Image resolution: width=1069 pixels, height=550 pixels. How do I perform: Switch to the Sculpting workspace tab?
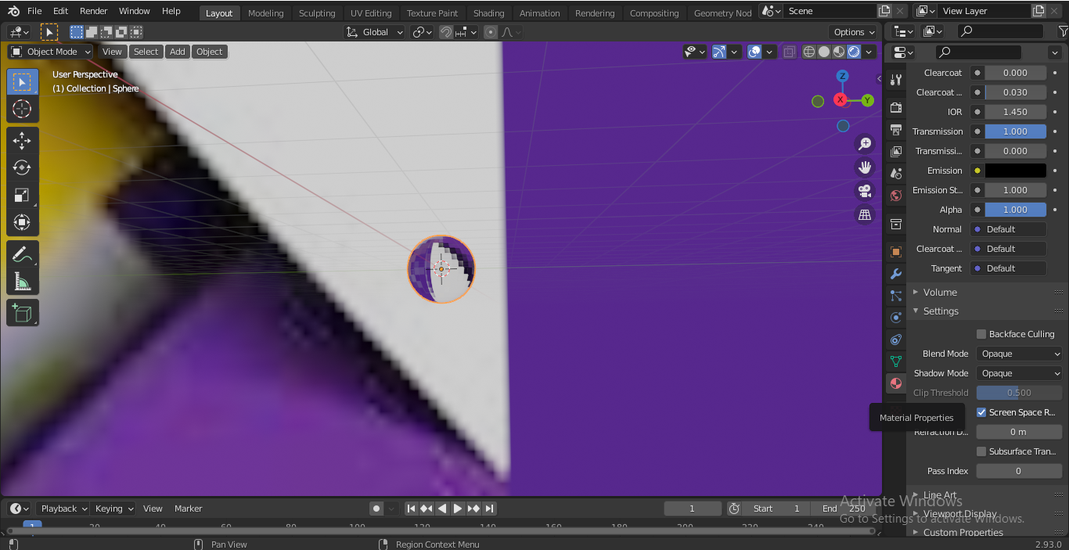[317, 13]
